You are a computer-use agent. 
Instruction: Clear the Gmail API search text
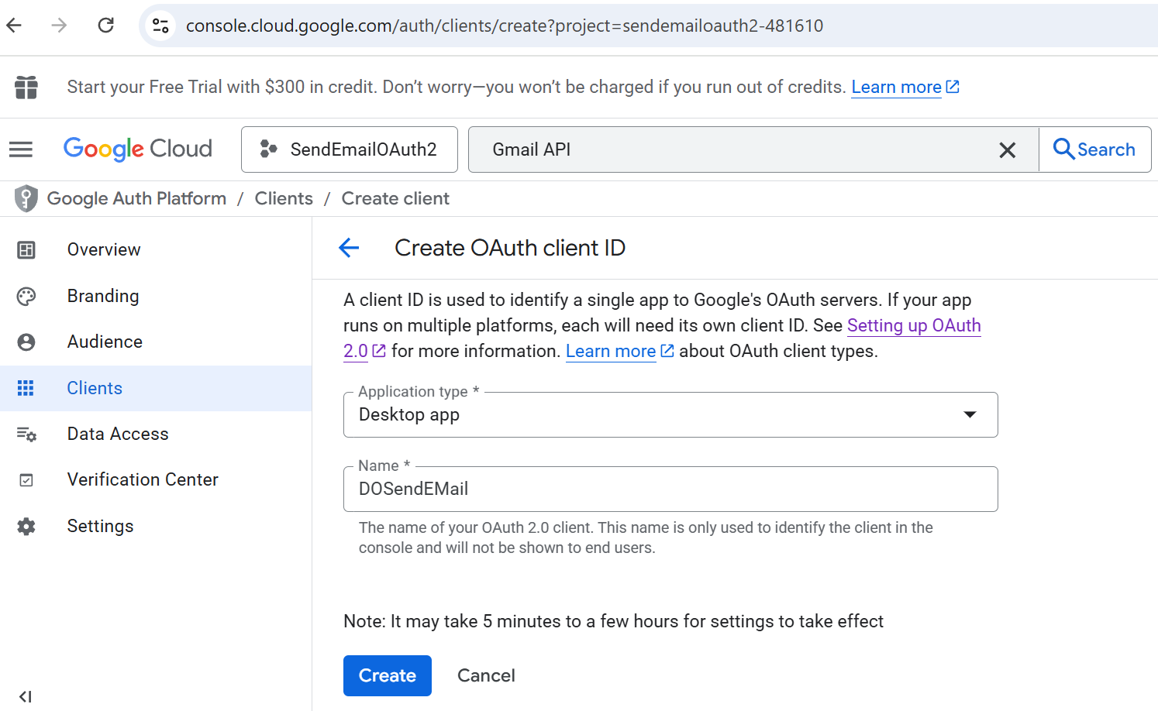(1007, 150)
